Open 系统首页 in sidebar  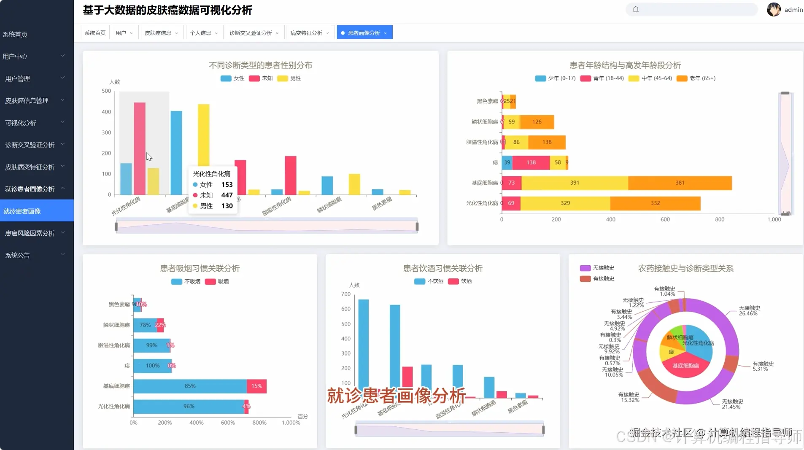tap(37, 34)
